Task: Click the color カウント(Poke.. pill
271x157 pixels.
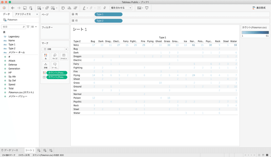Action: (57, 73)
